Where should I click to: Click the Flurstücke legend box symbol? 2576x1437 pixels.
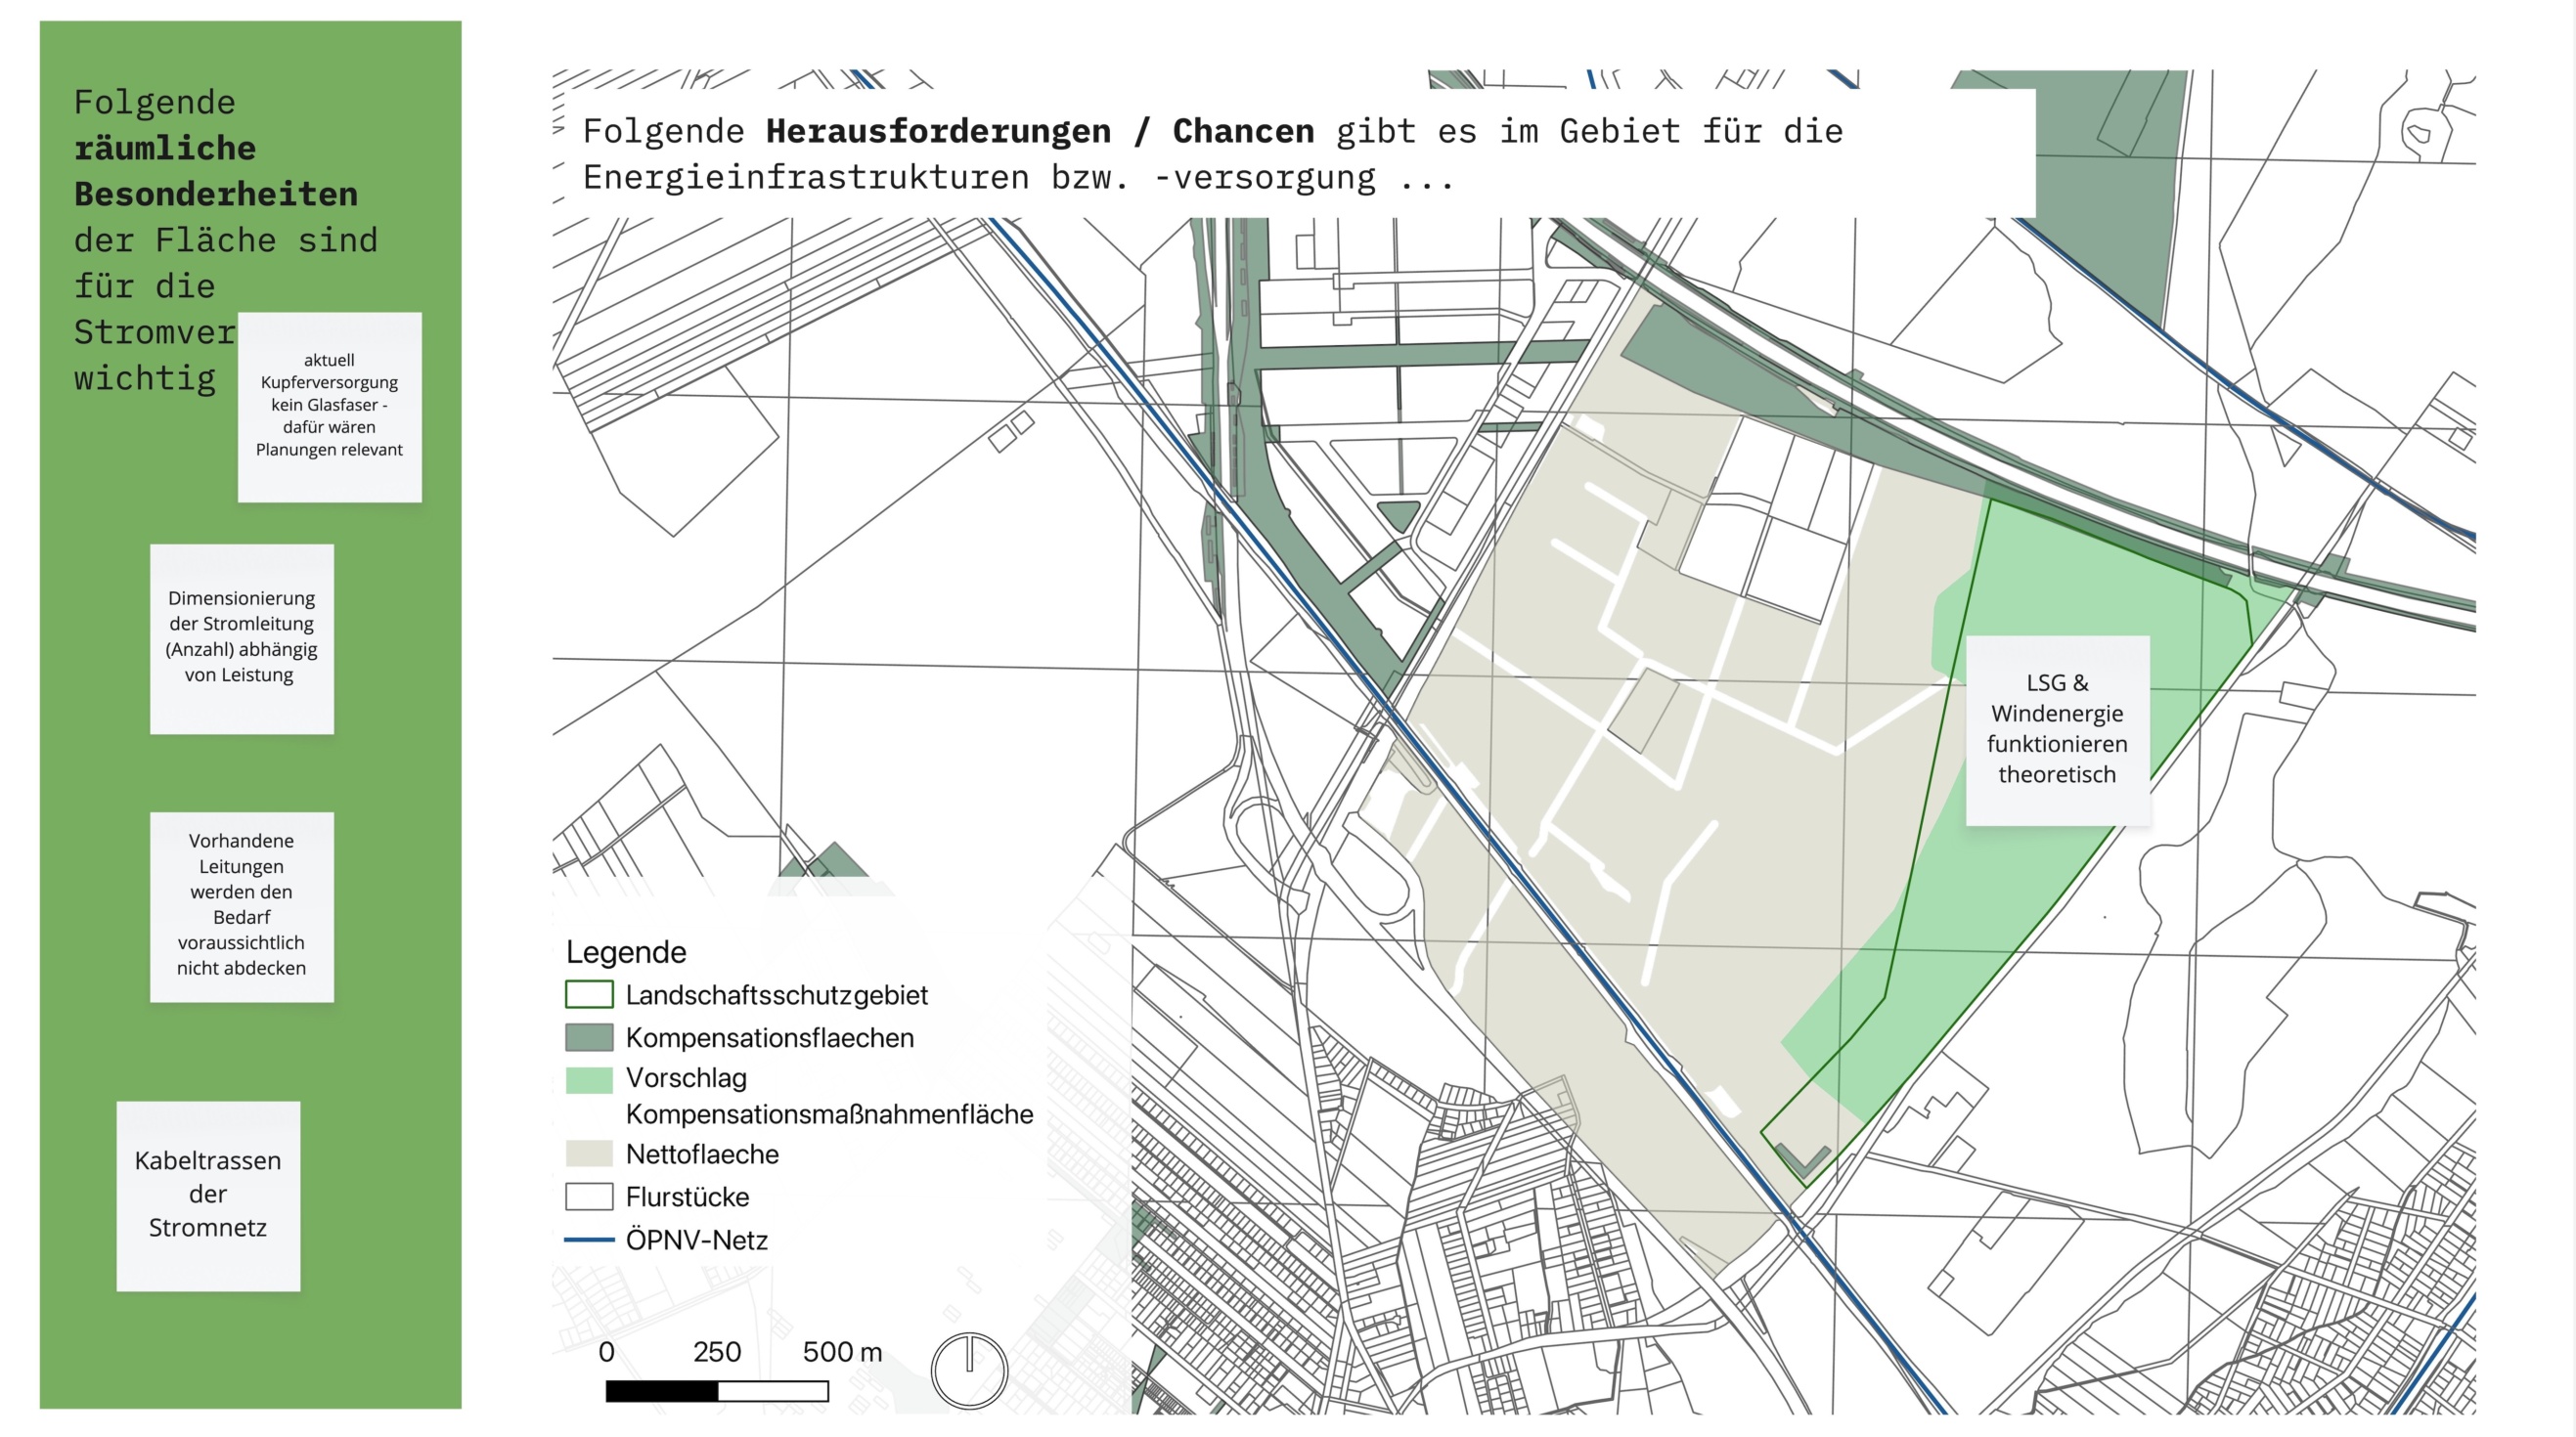click(589, 1197)
